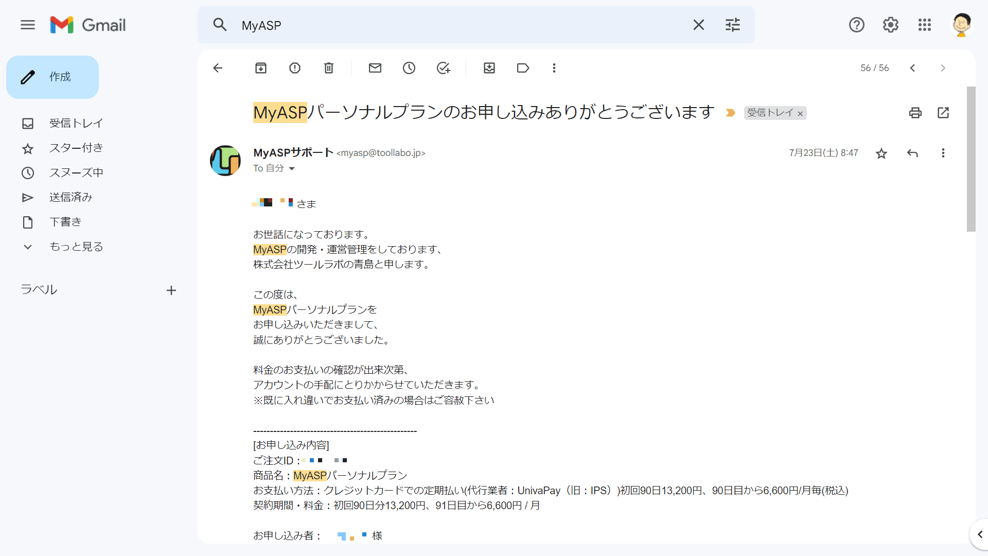Image resolution: width=988 pixels, height=556 pixels.
Task: Toggle the summary star marker
Action: pos(730,112)
